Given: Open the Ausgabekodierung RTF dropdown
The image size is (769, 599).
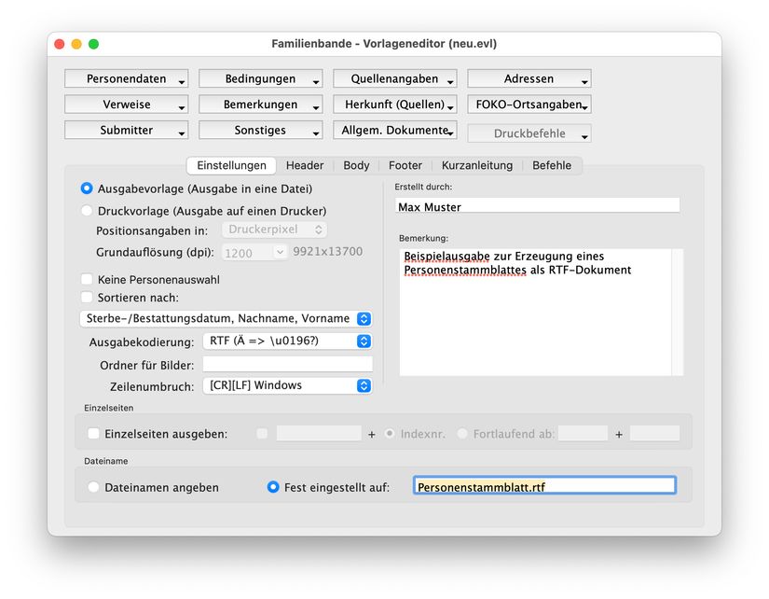Looking at the screenshot, I should tap(287, 341).
